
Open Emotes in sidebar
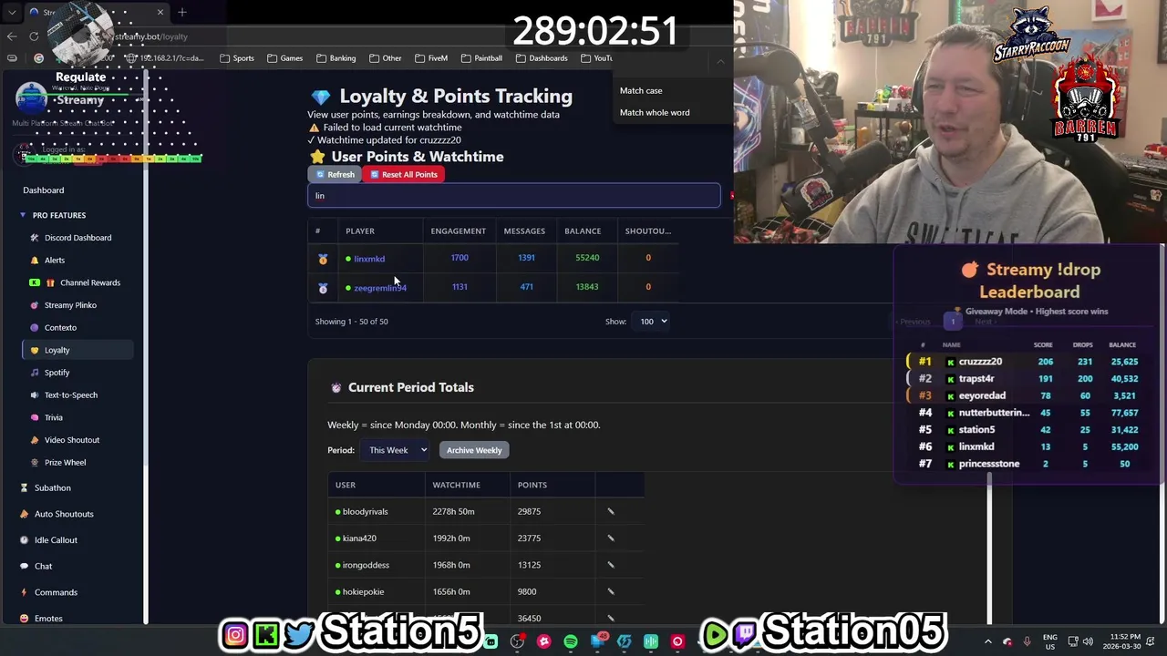[x=48, y=619]
